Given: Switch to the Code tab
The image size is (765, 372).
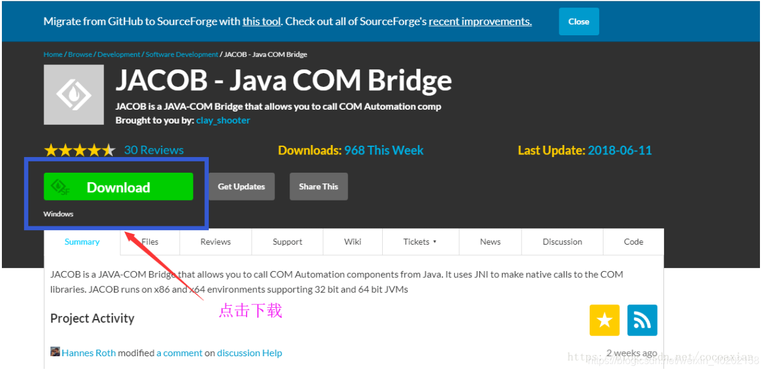Looking at the screenshot, I should point(634,241).
